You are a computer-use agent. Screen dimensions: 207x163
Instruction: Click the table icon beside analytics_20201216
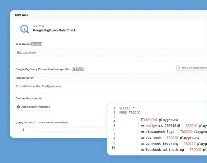(143, 126)
